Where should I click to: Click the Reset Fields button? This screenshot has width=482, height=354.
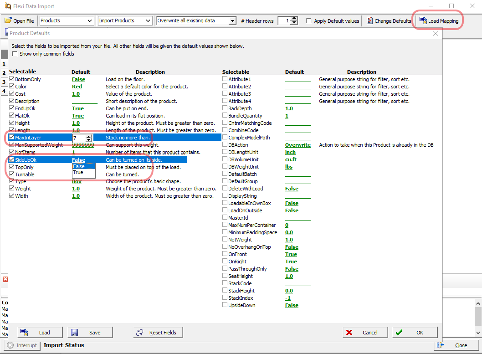[158, 333]
